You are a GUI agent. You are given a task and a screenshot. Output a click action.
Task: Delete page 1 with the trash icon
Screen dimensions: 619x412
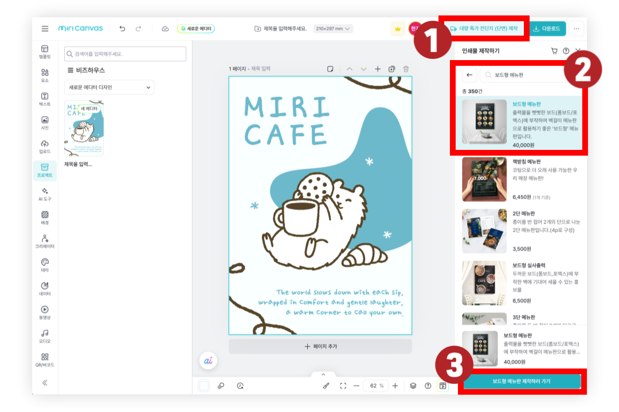pos(406,69)
